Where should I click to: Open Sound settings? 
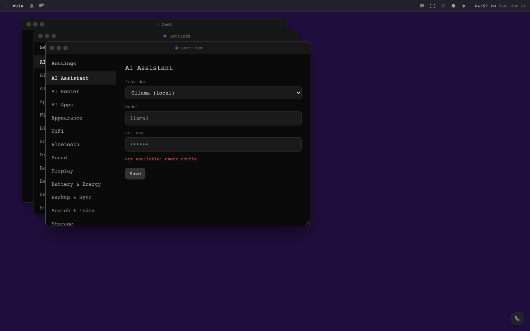pos(81,157)
